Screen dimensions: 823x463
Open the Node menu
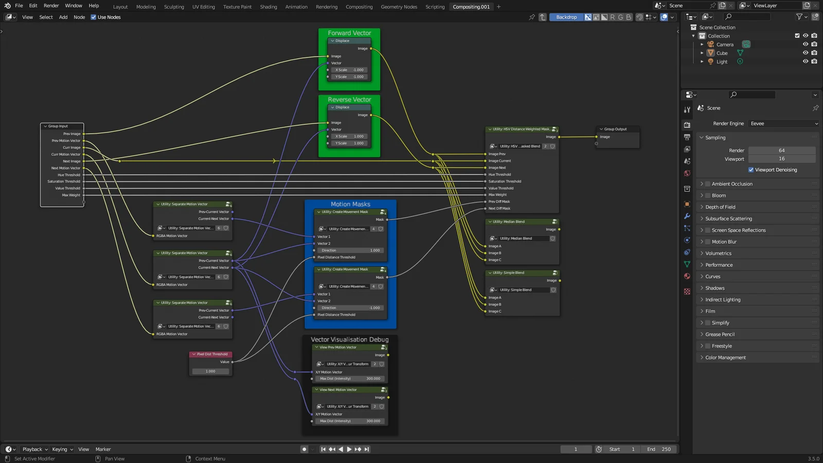pyautogui.click(x=79, y=17)
